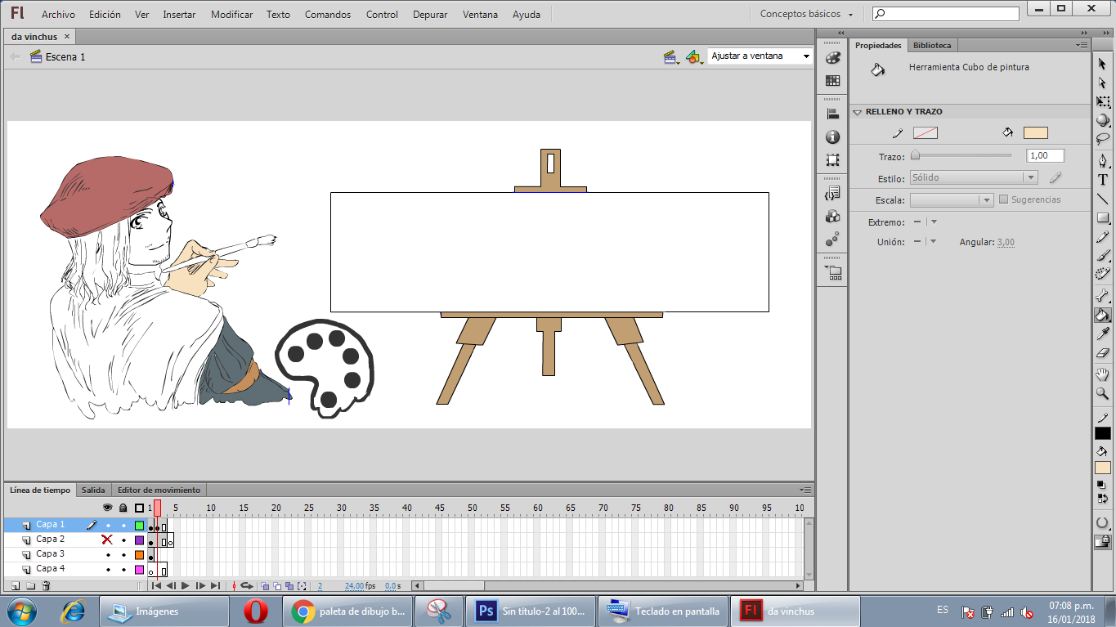
Task: Select the Hand tool
Action: tap(1103, 374)
